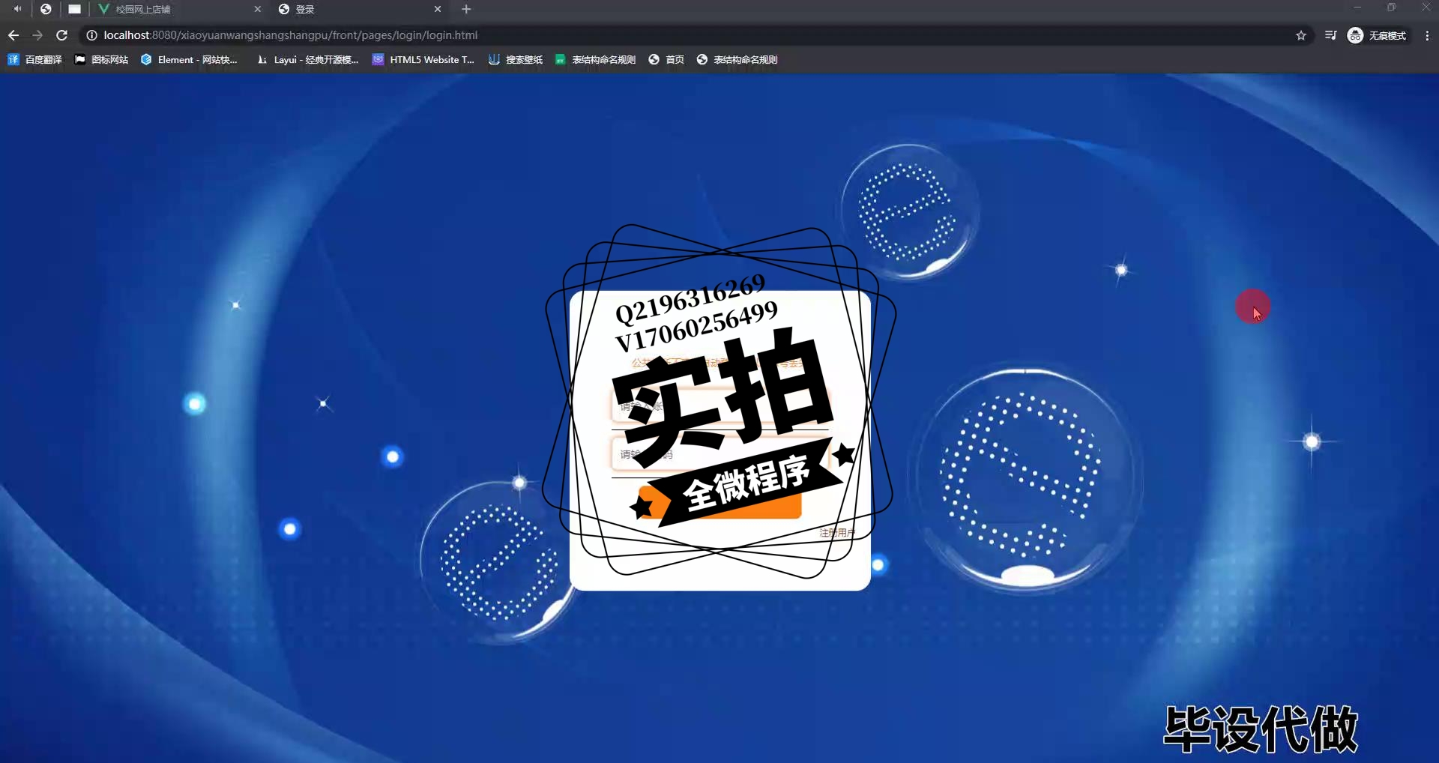Open the Element bookmark
The height and width of the screenshot is (763, 1439).
189,59
